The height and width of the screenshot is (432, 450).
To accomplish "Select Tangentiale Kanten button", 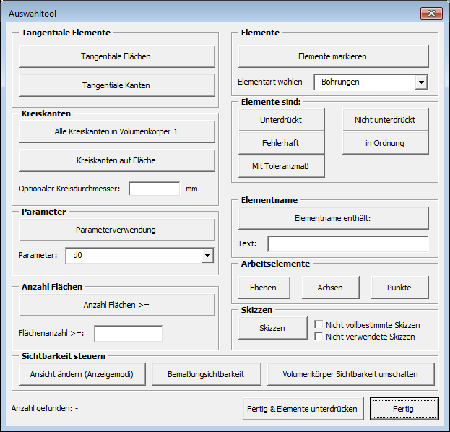I will point(117,85).
